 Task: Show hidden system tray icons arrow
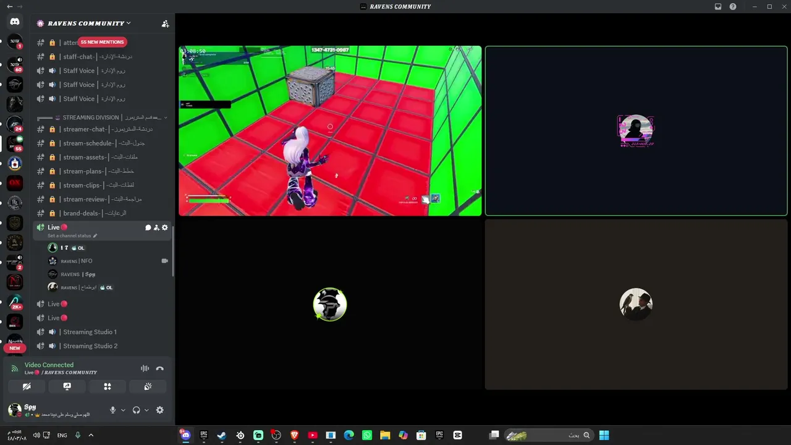click(91, 435)
